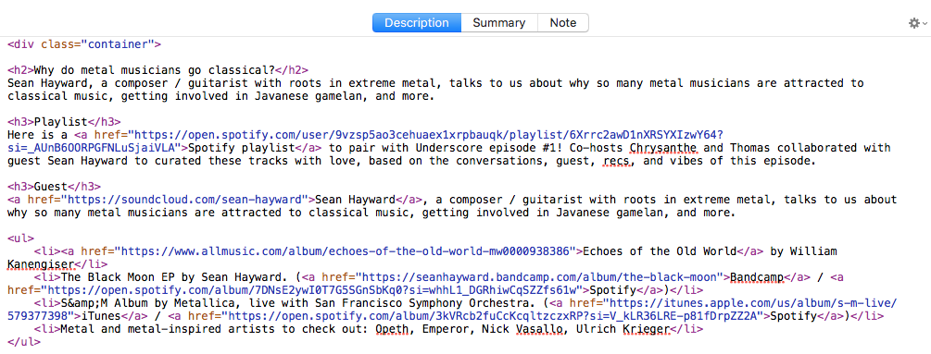
Task: Click the misspelled word Chrysanthe
Action: point(663,147)
